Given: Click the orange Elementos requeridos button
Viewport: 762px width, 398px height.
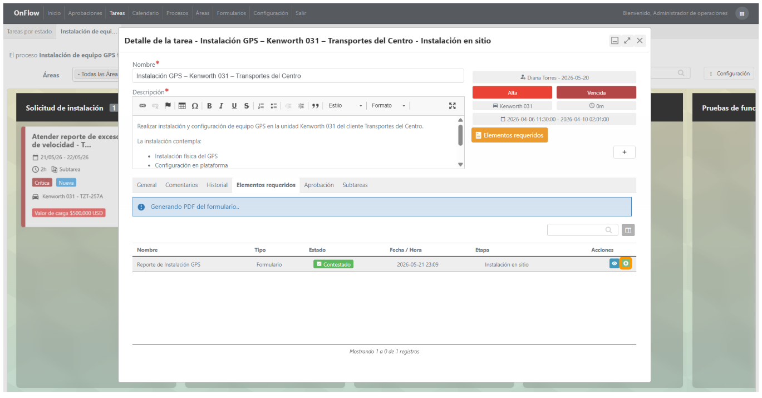Looking at the screenshot, I should tap(509, 135).
